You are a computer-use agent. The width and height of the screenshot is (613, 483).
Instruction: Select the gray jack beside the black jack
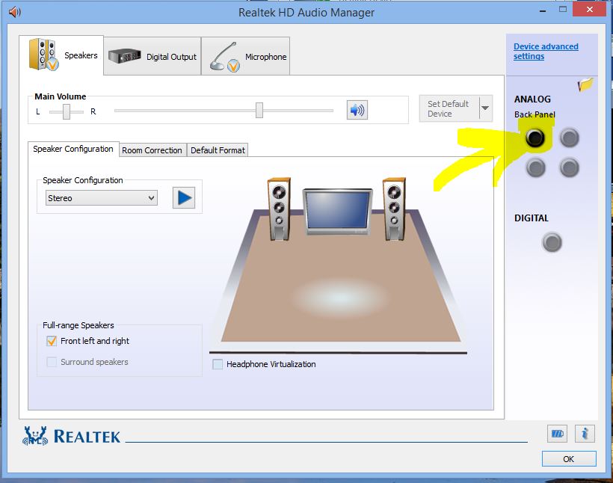[x=569, y=138]
